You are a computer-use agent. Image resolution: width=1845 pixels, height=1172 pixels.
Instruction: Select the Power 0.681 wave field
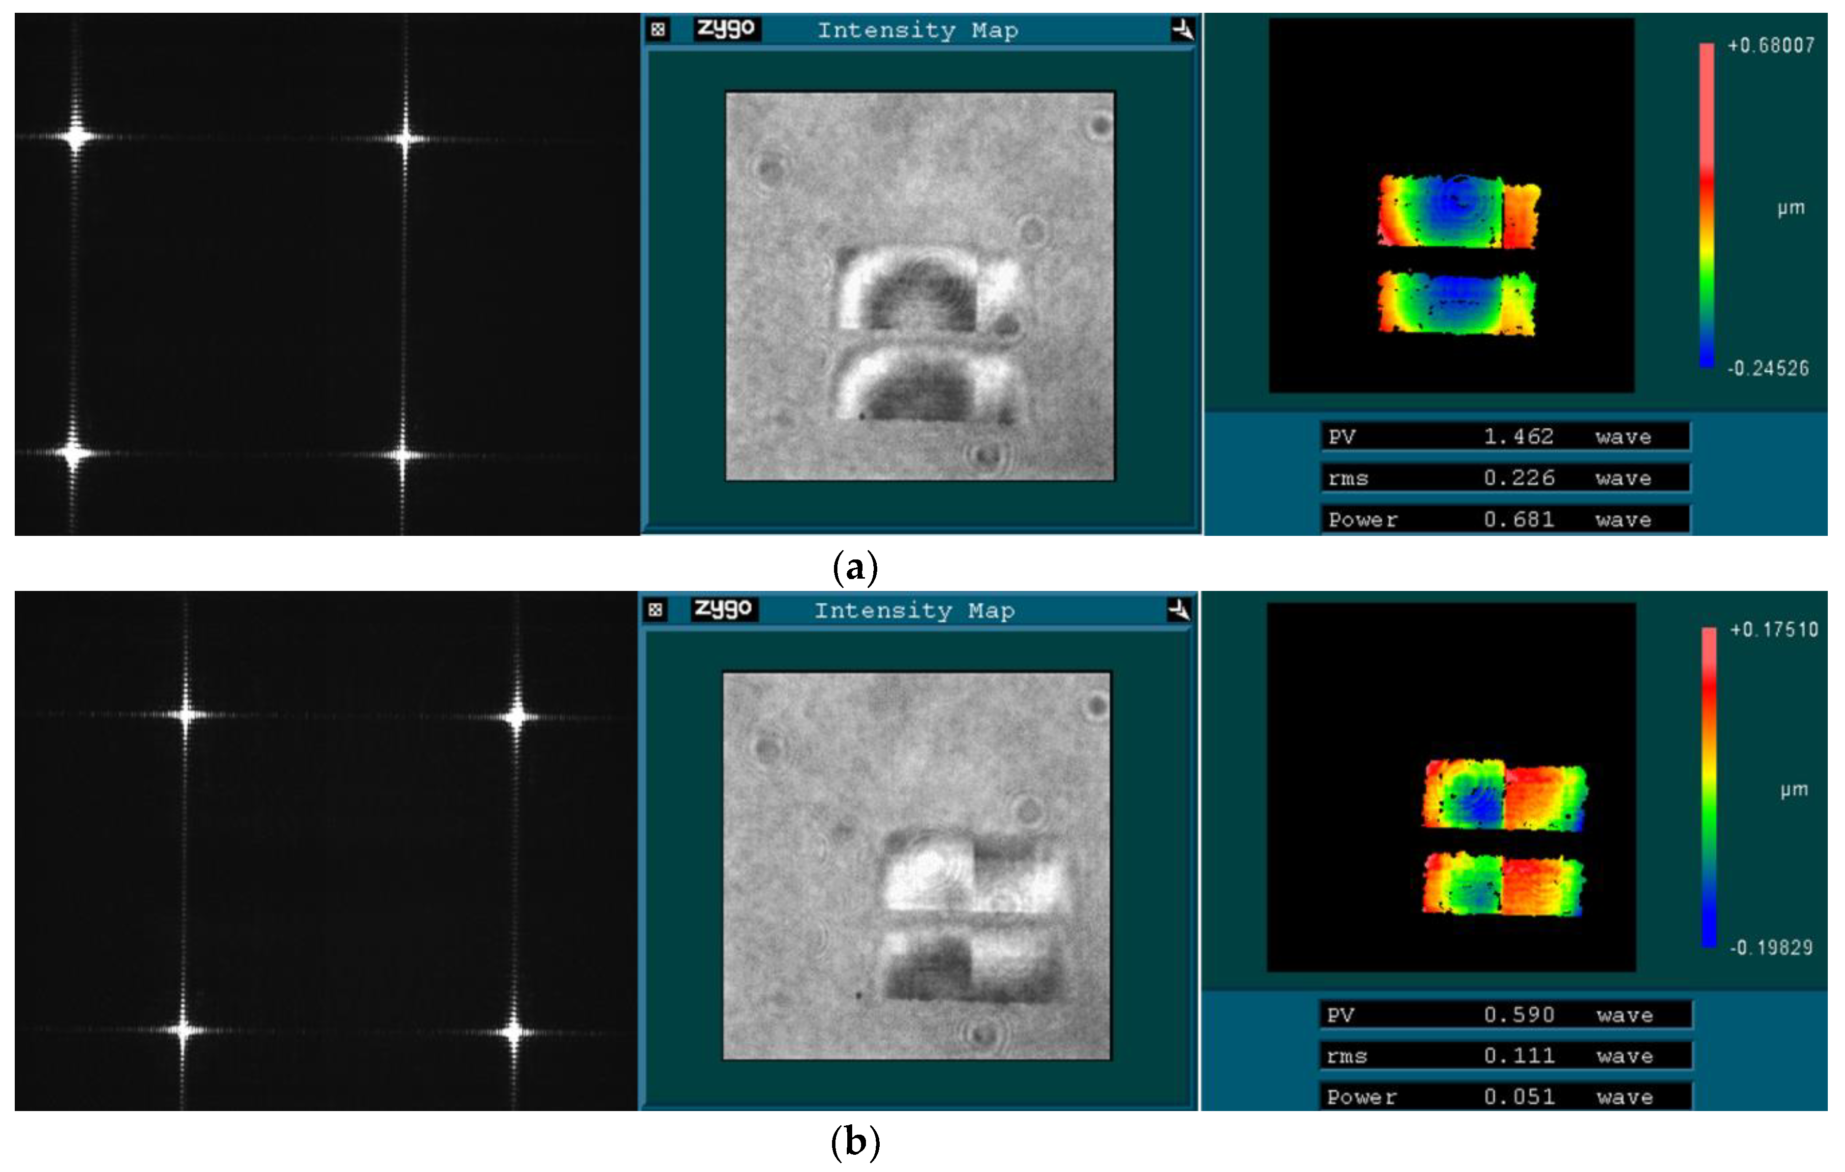1505,519
